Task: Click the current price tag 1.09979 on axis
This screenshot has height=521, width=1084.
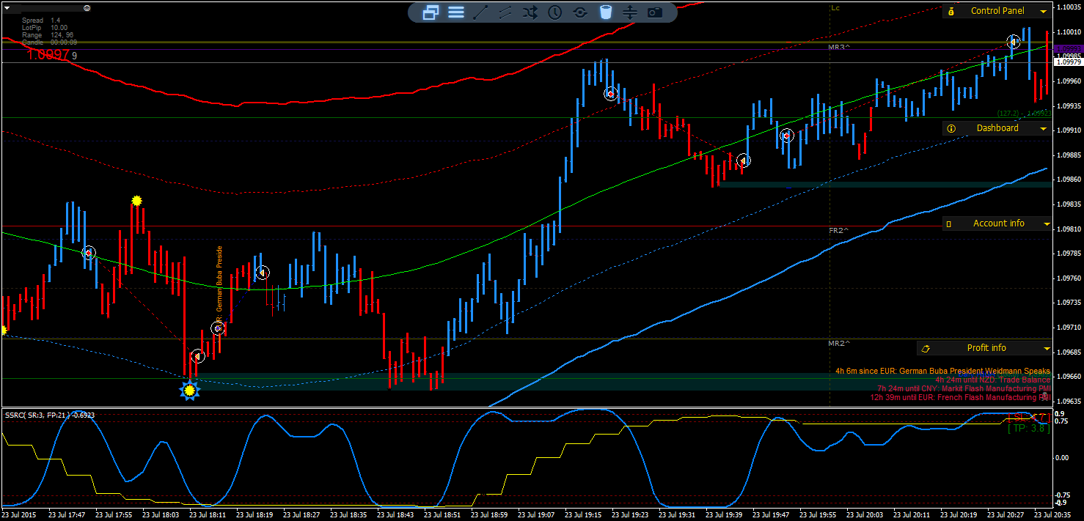Action: [x=1068, y=62]
